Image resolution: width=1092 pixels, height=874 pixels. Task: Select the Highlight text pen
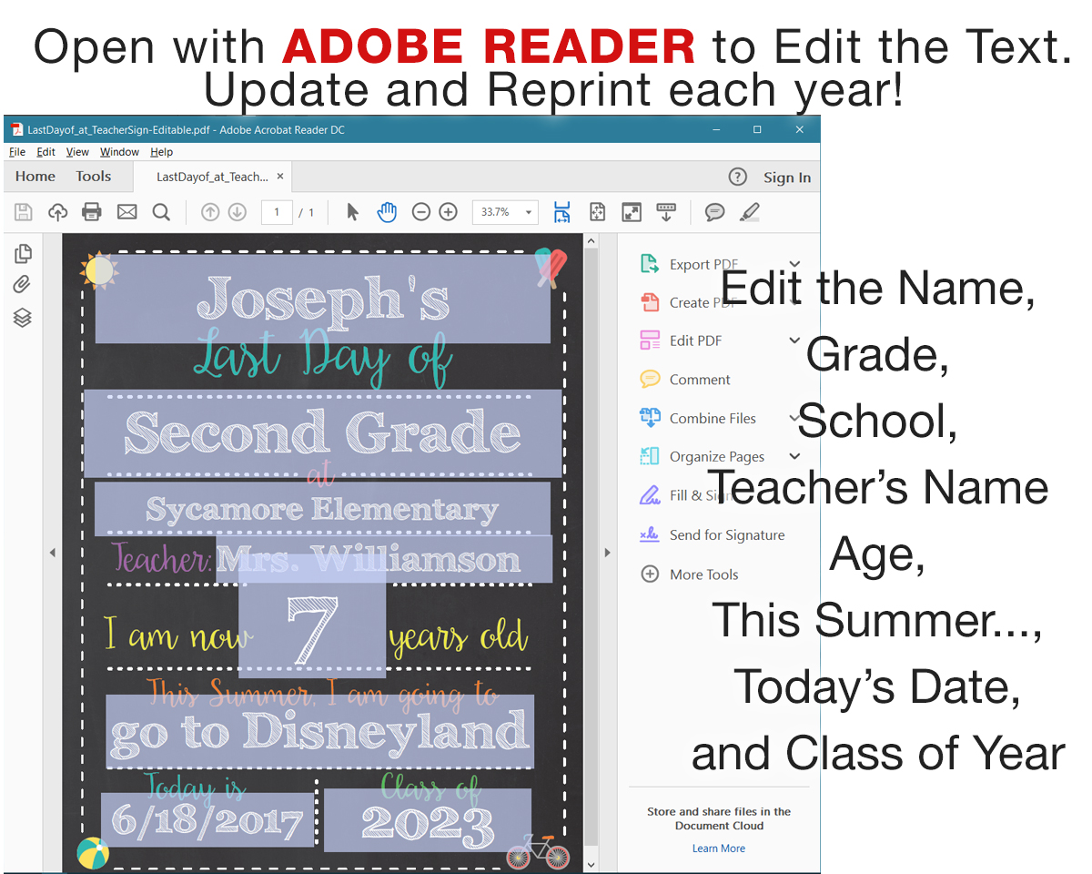point(749,212)
